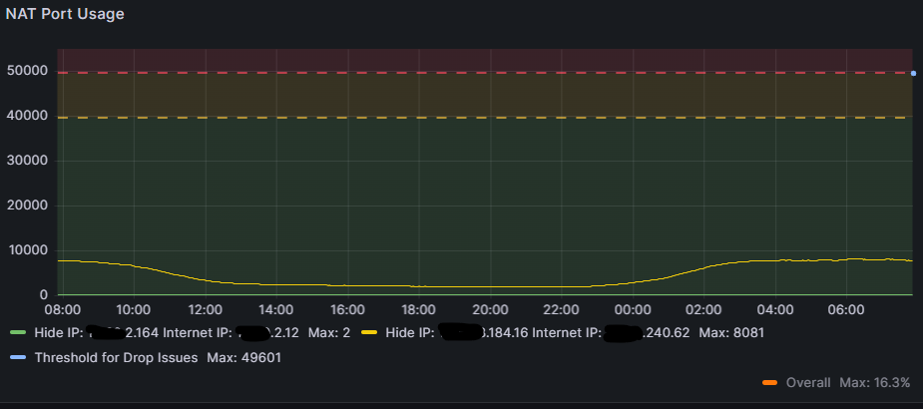Click the green legend color swatch

click(16, 332)
